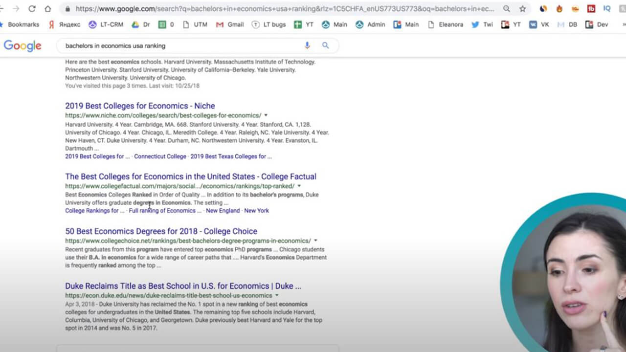Click the 'Apr 3, 2018' date in the Duke snippet
The image size is (626, 352).
pyautogui.click(x=80, y=304)
